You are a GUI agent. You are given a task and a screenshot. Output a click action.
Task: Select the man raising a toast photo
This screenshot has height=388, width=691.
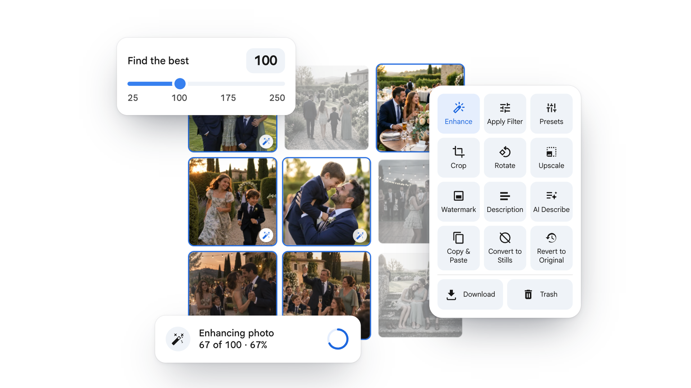tap(326, 283)
